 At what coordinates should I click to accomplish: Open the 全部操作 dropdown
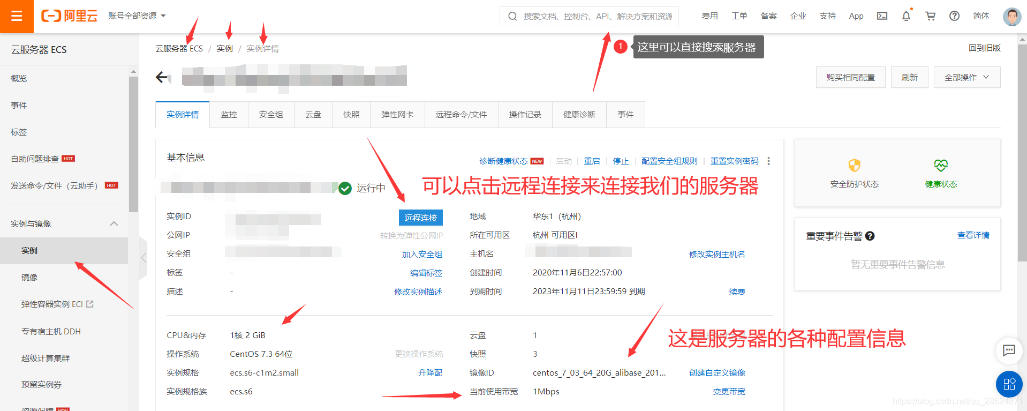pos(966,78)
